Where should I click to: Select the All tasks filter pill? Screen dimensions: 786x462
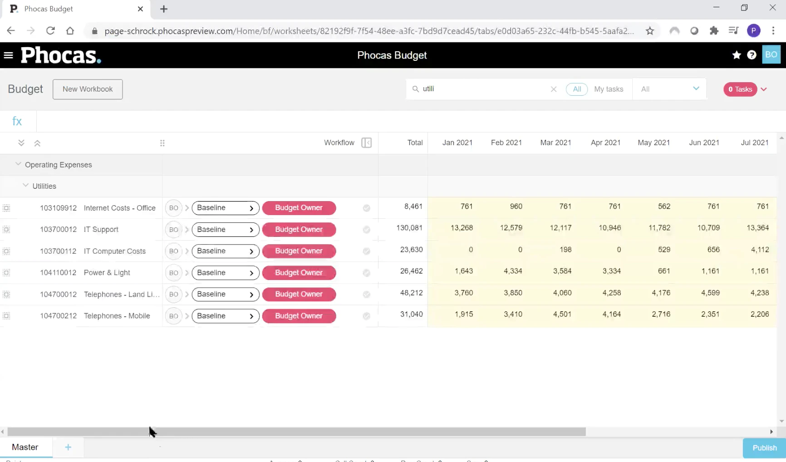[x=577, y=89]
